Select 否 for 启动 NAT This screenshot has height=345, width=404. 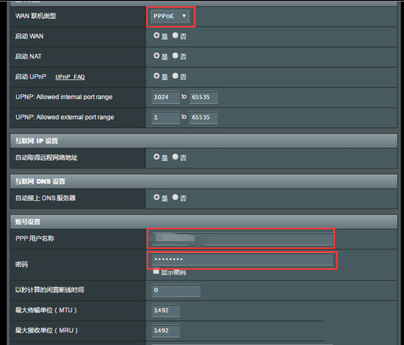[x=175, y=56]
